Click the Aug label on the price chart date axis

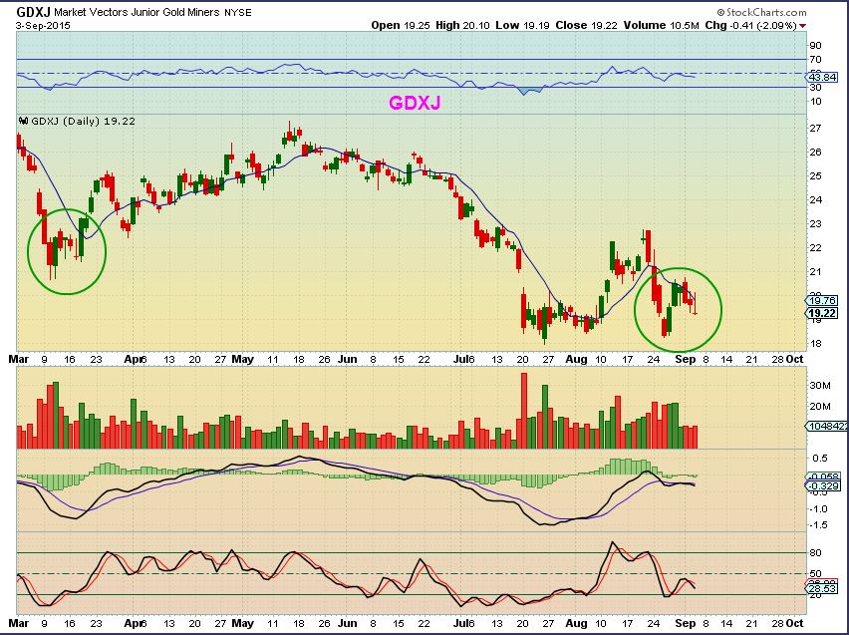point(576,359)
